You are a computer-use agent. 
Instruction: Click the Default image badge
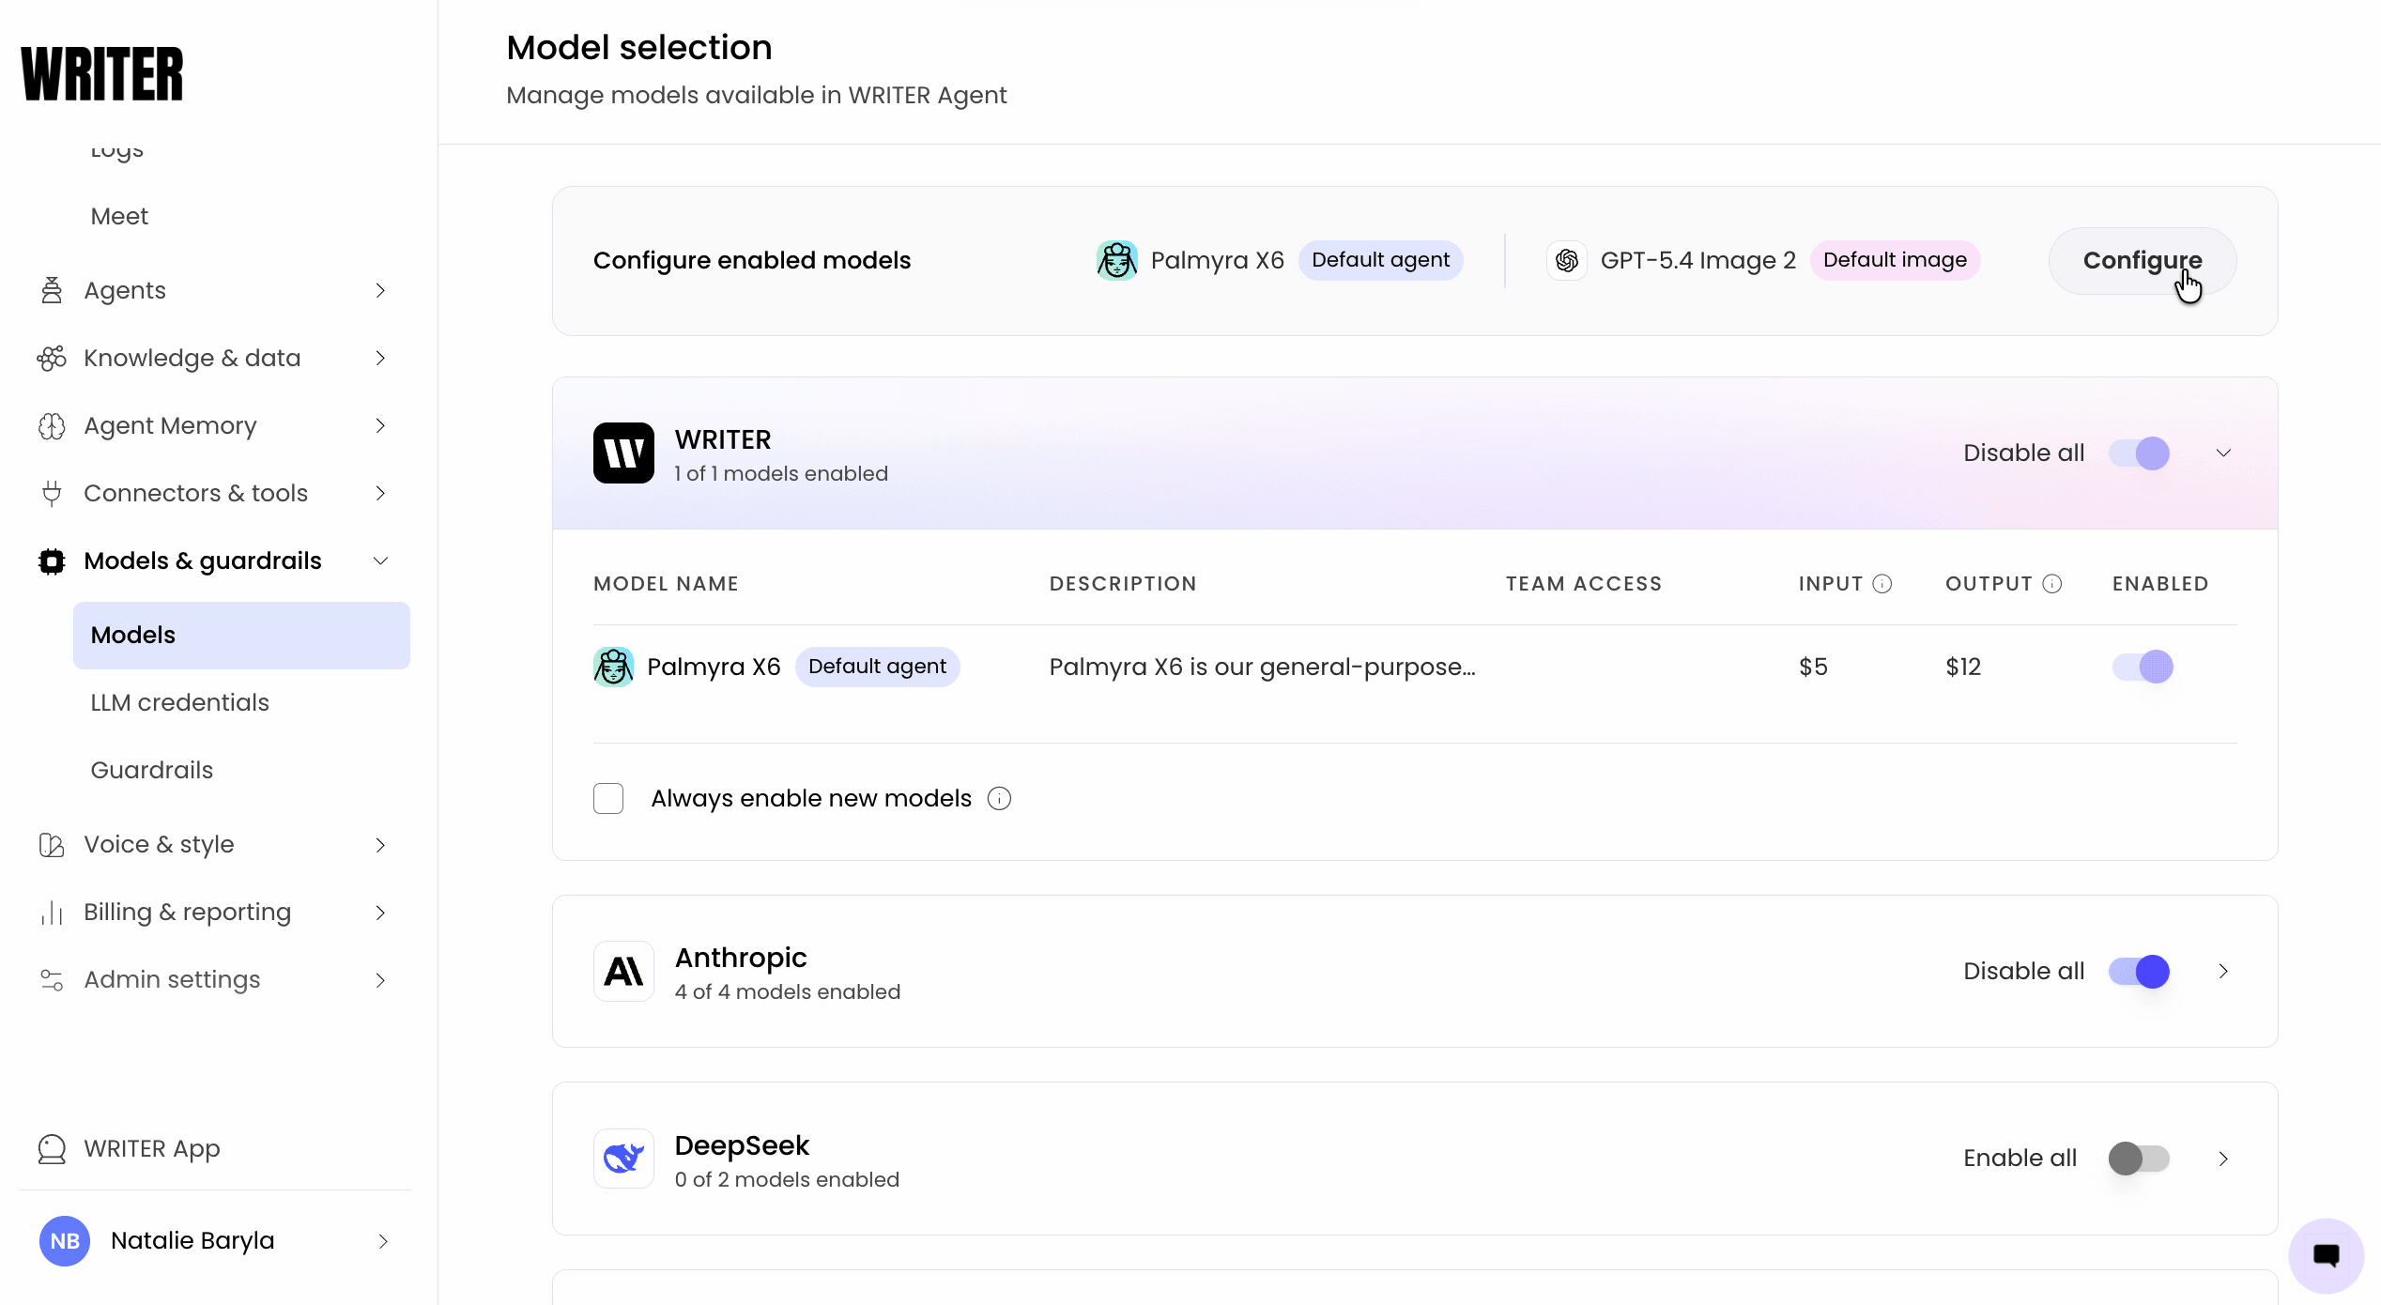tap(1895, 260)
